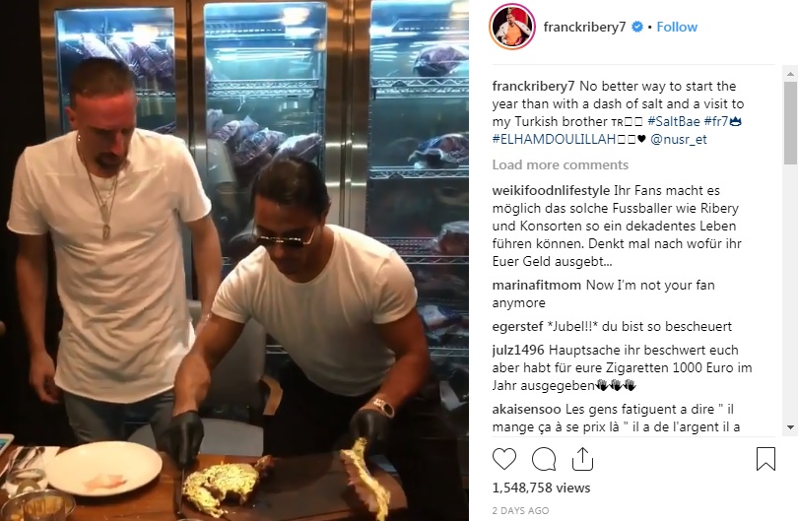Open comment box via speech bubble icon
798x521 pixels.
544,459
